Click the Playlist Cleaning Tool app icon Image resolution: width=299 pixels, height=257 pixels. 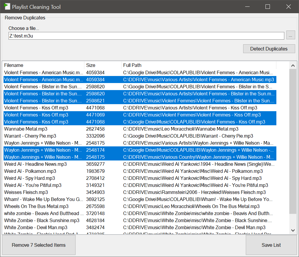[7, 6]
